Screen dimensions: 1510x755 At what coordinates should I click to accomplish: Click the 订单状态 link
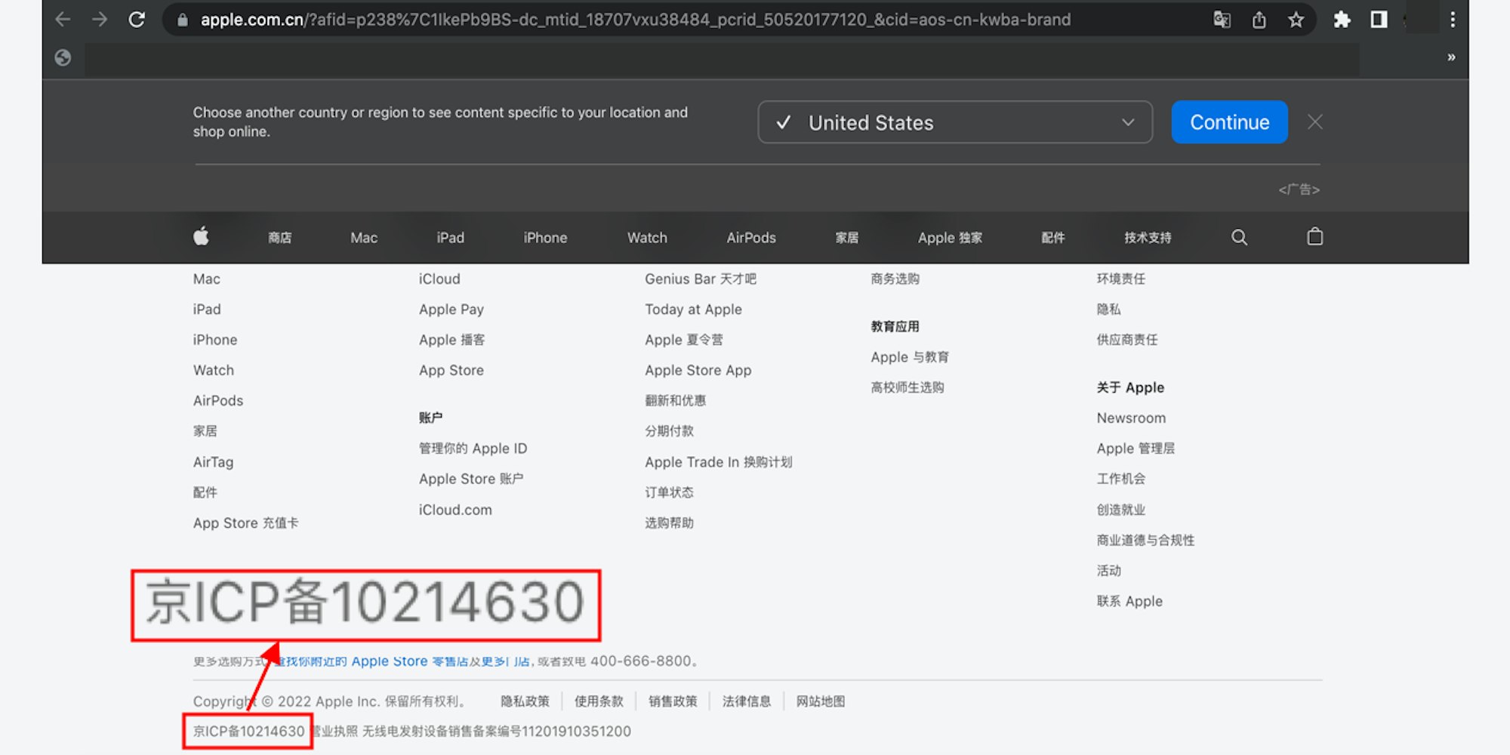tap(669, 492)
